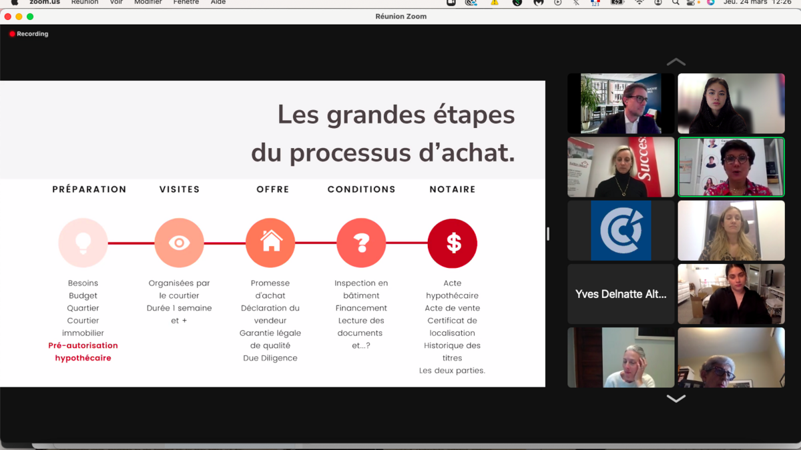Screen dimensions: 801x450
Task: Click the dollar sign Notaire icon
Action: [x=453, y=243]
